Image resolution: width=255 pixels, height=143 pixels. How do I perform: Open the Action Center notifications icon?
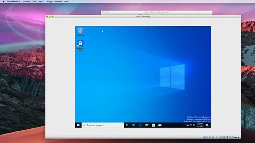[207, 125]
